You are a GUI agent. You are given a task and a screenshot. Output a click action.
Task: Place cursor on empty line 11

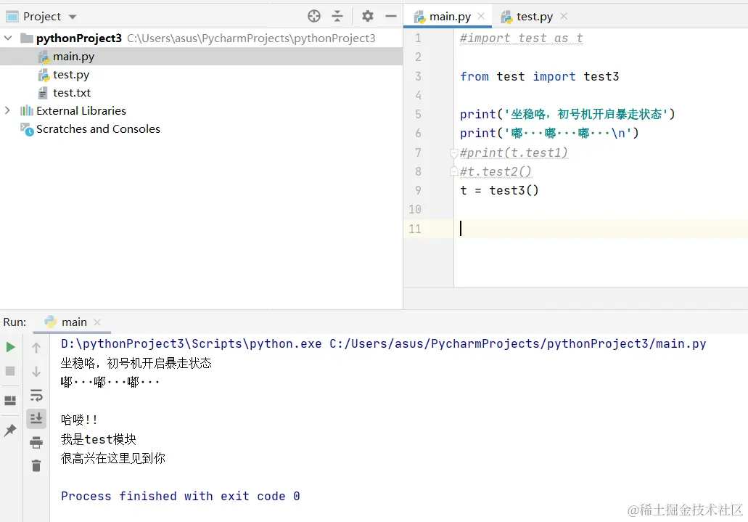(x=601, y=229)
